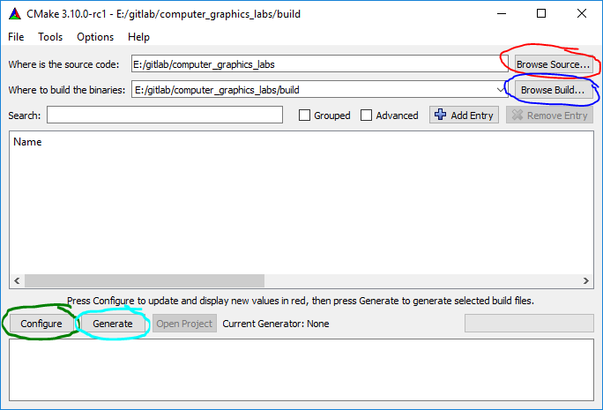Viewport: 603px width, 410px height.
Task: Click the Name column header
Action: pyautogui.click(x=27, y=142)
